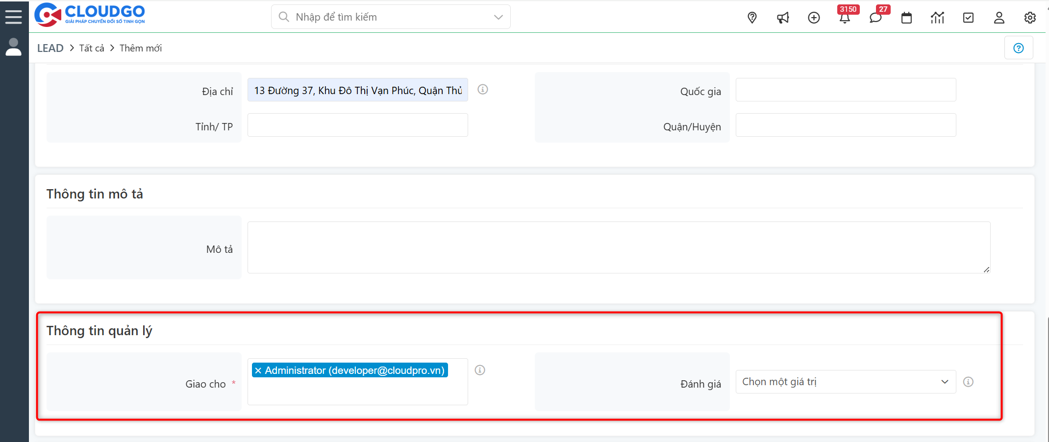Open the announcements megaphone icon

pos(783,17)
